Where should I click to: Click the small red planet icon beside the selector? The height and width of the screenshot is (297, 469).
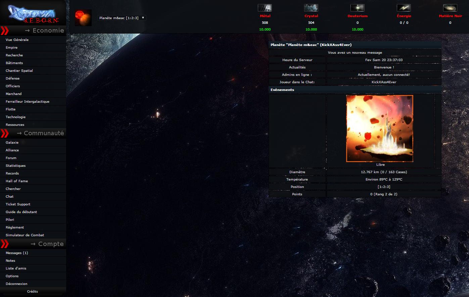tap(83, 17)
